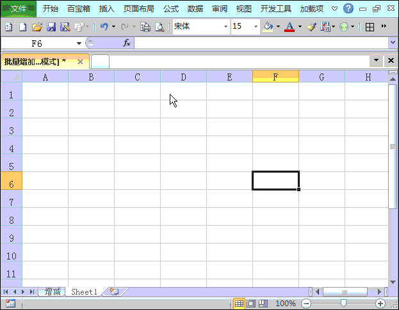Viewport: 399px width, 310px height.
Task: Open dropdown next to green round icon
Action: pos(352,26)
